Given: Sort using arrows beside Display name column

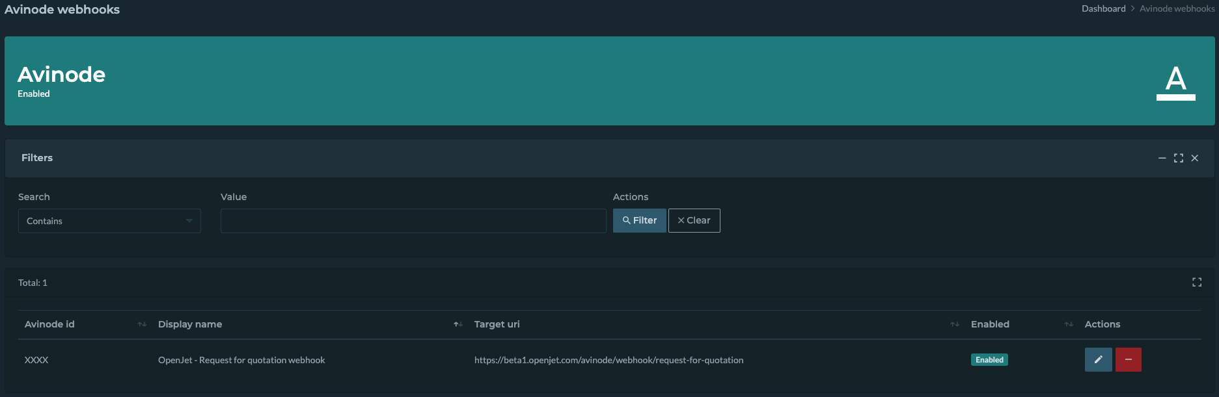Looking at the screenshot, I should point(458,324).
